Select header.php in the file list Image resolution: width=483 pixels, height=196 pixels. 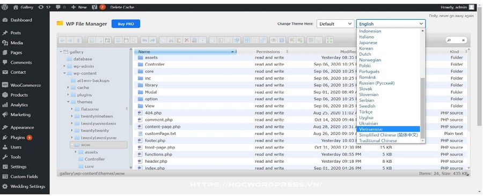click(301, 161)
